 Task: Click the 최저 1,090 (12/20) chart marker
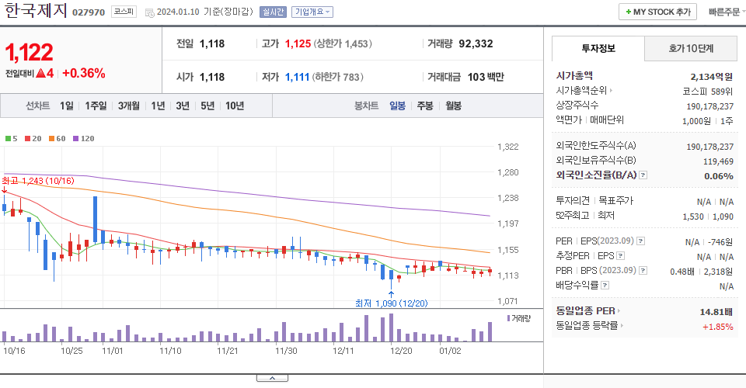click(x=391, y=303)
